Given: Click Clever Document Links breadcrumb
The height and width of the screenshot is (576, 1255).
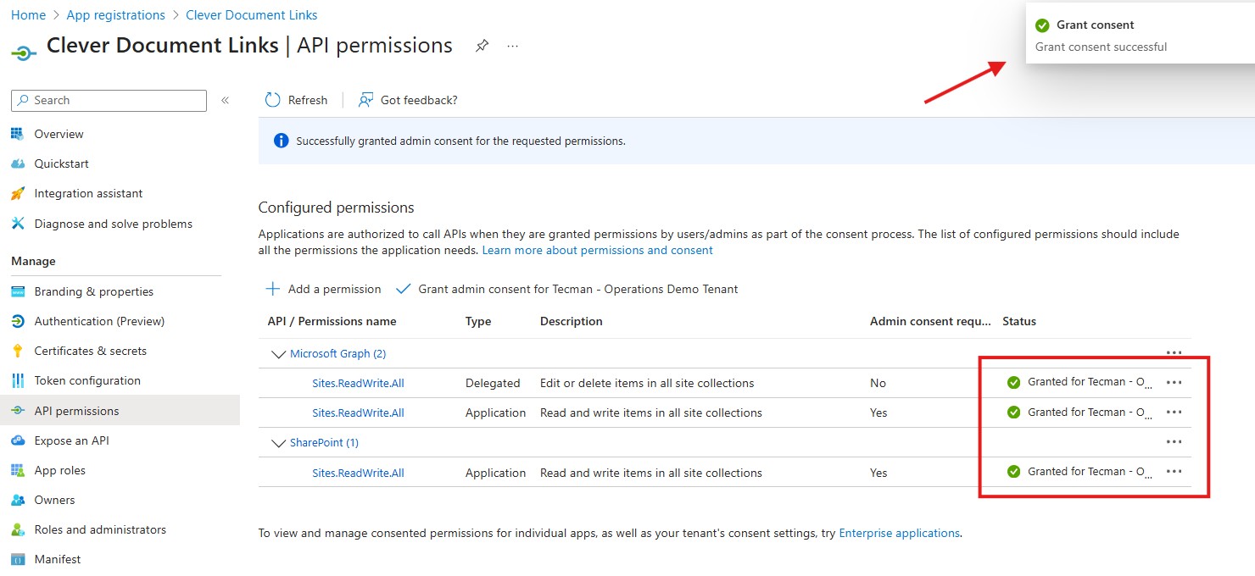Looking at the screenshot, I should pos(252,15).
